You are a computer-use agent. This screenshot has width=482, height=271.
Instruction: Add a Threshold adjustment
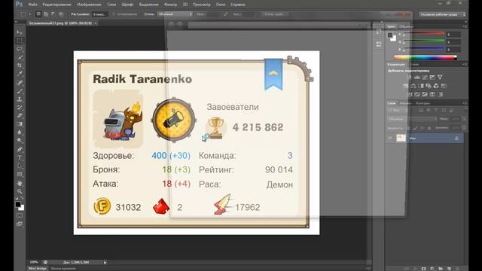coord(425,94)
